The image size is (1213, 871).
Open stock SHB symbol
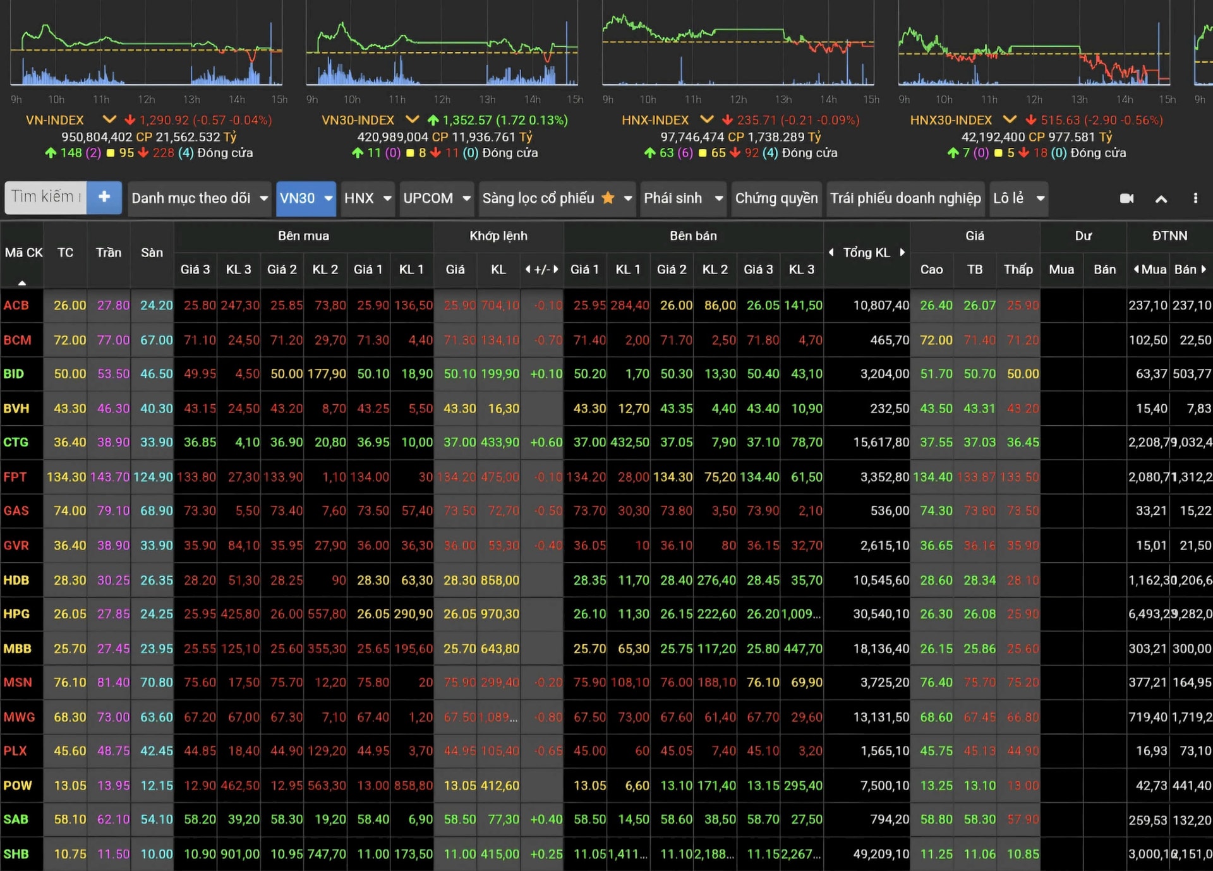[16, 854]
